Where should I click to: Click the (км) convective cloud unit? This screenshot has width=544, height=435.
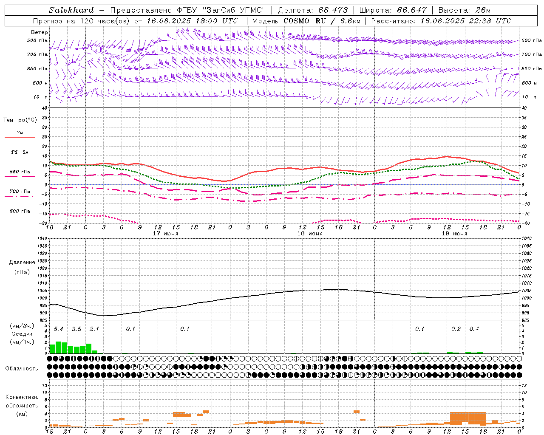[22, 414]
